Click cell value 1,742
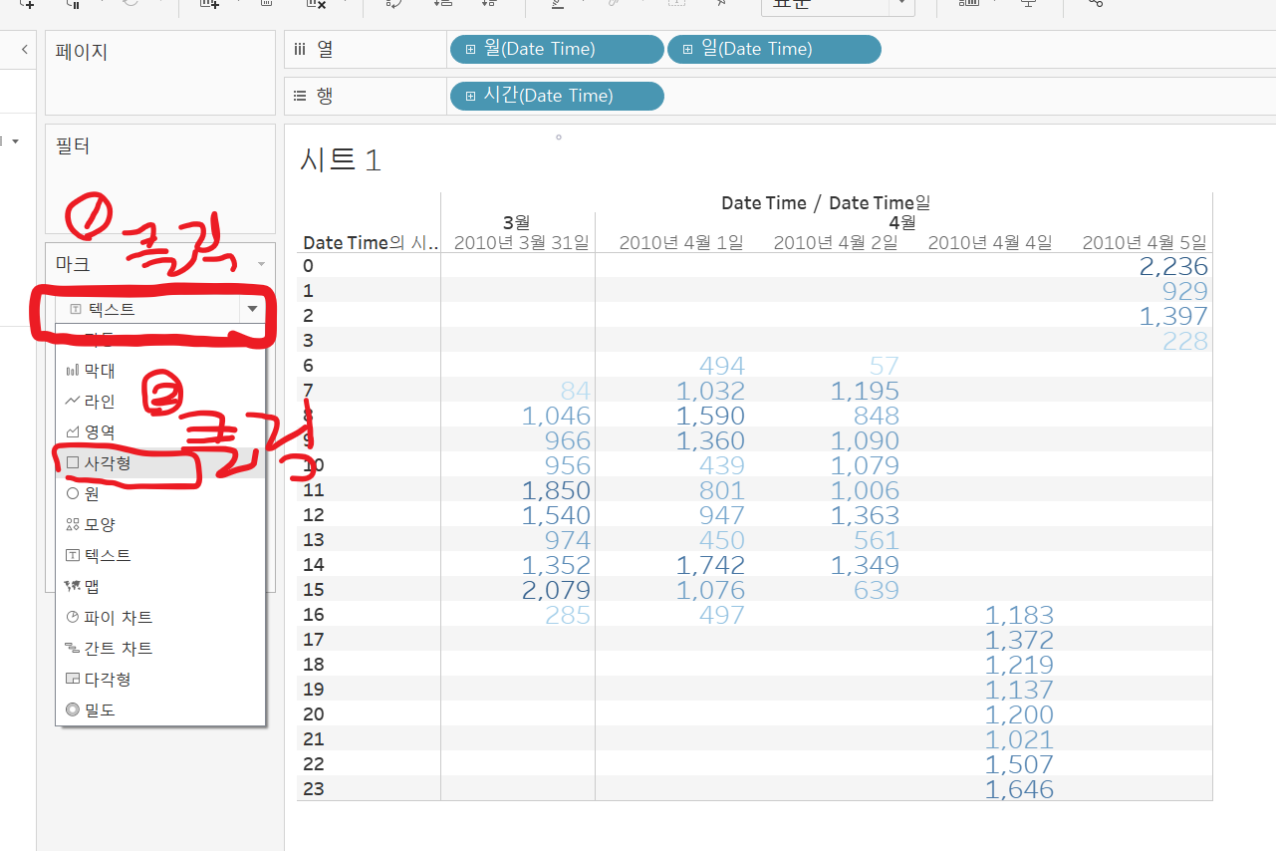The height and width of the screenshot is (851, 1276). [710, 565]
